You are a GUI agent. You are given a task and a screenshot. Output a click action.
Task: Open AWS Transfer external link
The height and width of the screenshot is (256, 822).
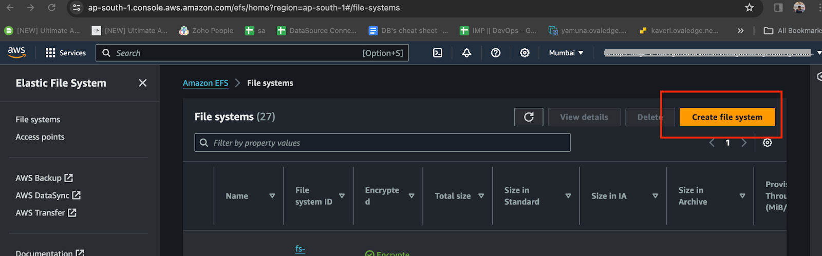coord(46,213)
